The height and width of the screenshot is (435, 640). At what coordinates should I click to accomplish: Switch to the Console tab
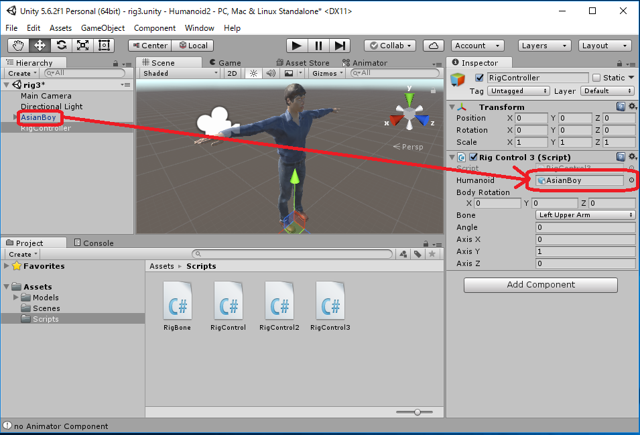point(93,243)
